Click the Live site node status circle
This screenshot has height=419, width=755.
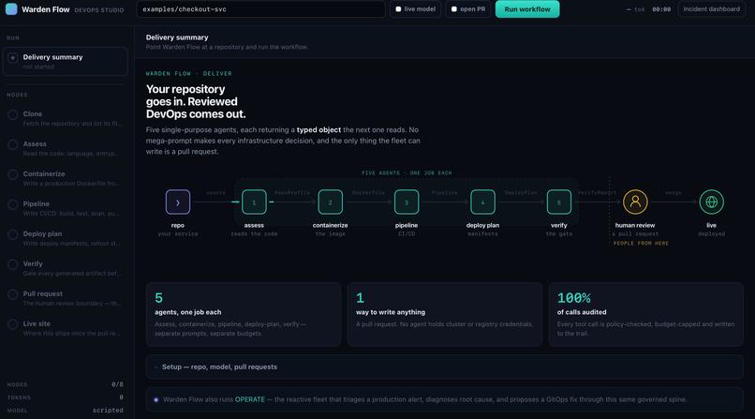[x=13, y=324]
